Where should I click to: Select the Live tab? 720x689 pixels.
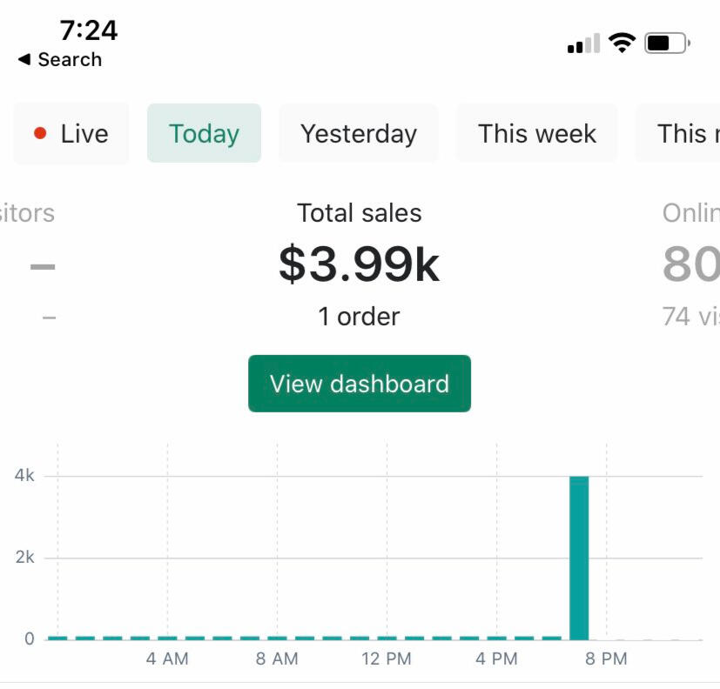coord(71,133)
